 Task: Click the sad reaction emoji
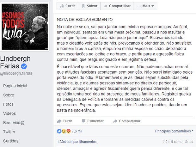(64, 131)
